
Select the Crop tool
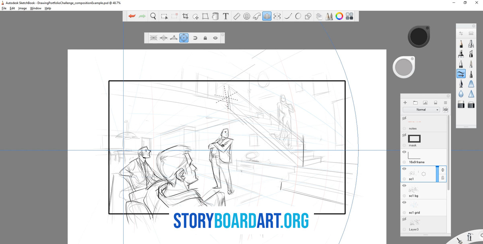pos(186,16)
